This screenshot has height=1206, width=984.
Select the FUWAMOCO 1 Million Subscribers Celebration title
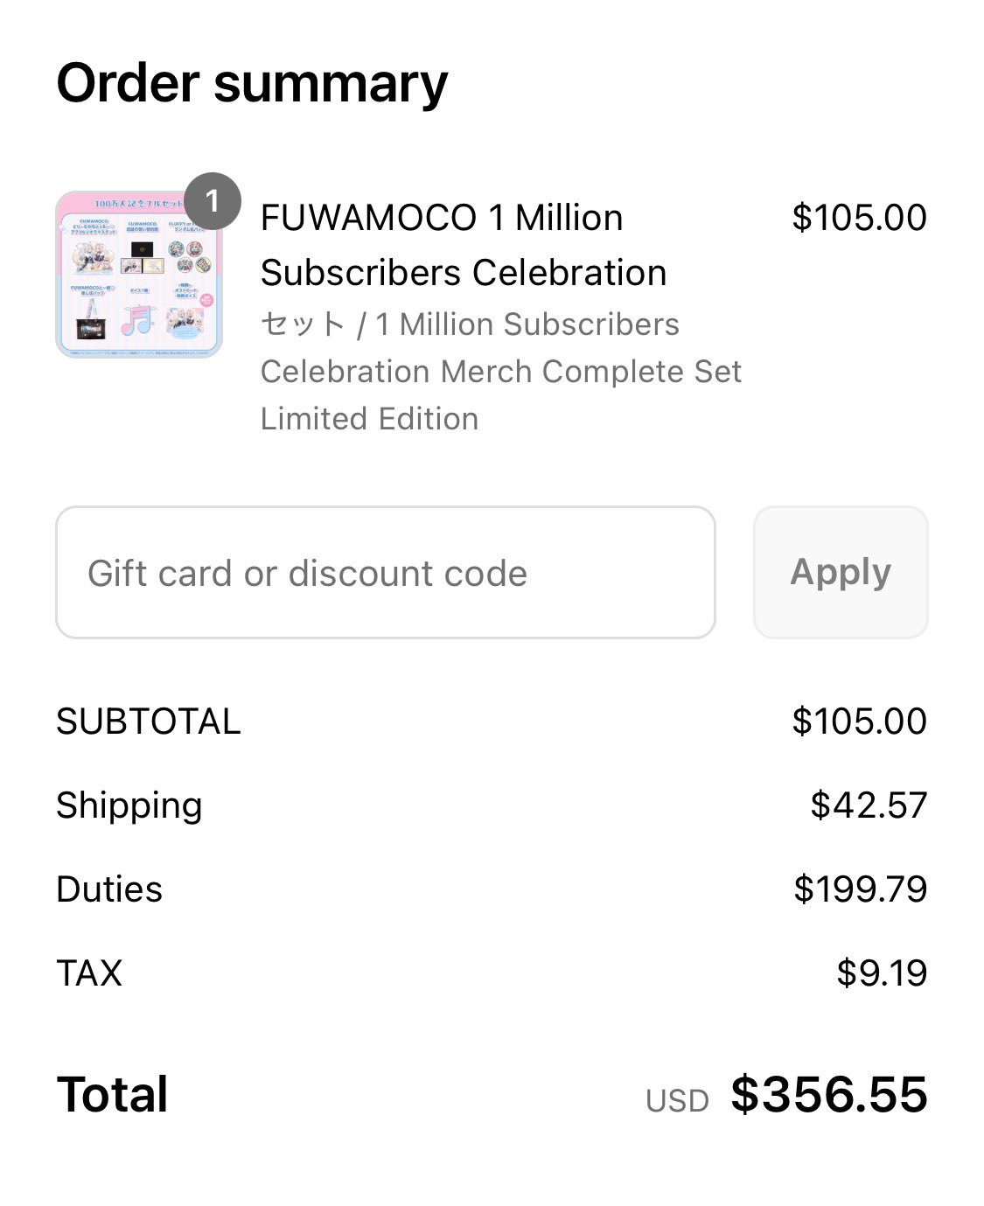coord(464,245)
